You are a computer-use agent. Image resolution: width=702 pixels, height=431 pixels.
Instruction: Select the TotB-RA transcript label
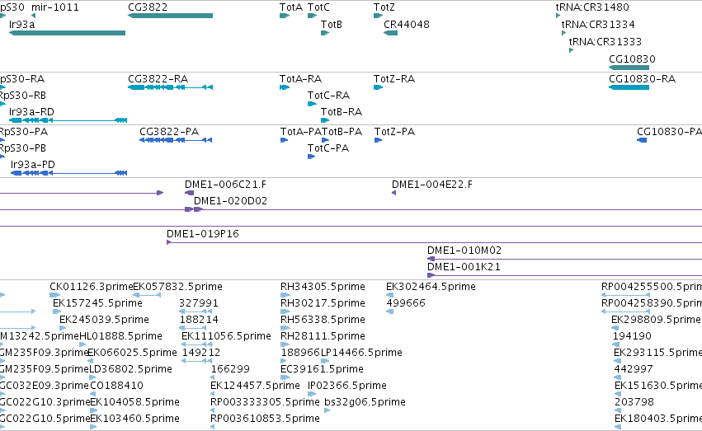pyautogui.click(x=342, y=112)
